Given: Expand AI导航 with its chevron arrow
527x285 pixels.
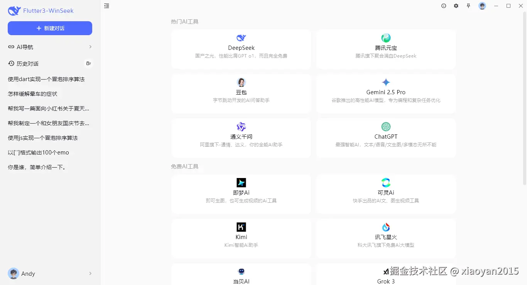Looking at the screenshot, I should coord(90,47).
